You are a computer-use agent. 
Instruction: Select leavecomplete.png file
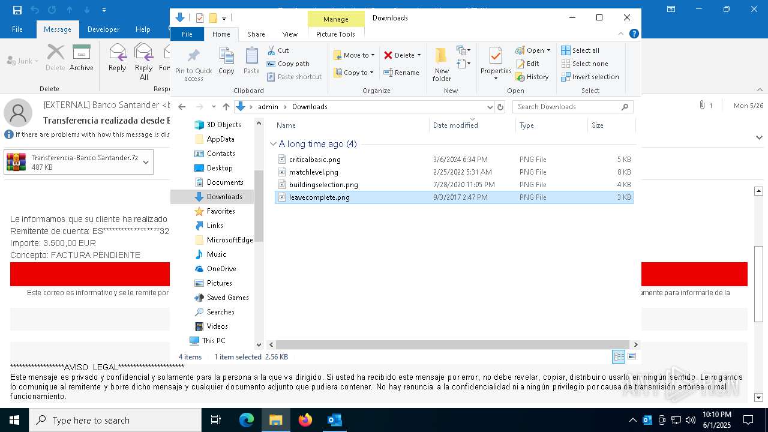tap(454, 197)
